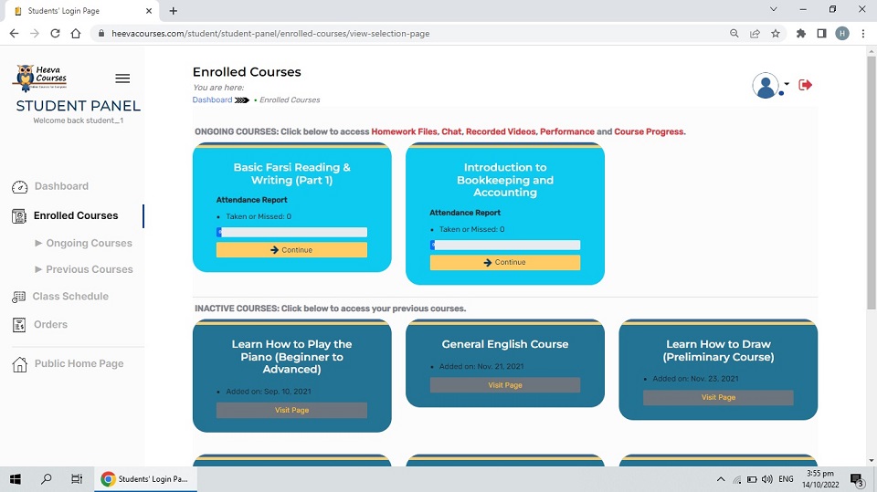The width and height of the screenshot is (877, 492).
Task: Click the Enrolled Courses sidebar icon
Action: click(19, 216)
